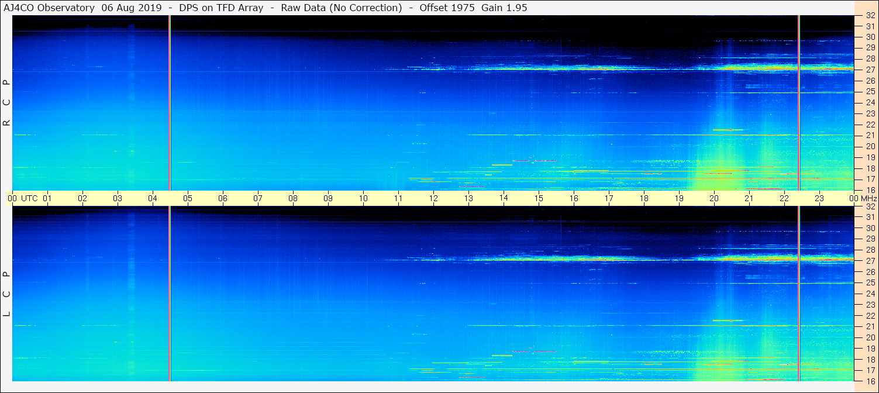879x393 pixels.
Task: Click the 16 MHz tick in LCP panel
Action: tap(870, 381)
